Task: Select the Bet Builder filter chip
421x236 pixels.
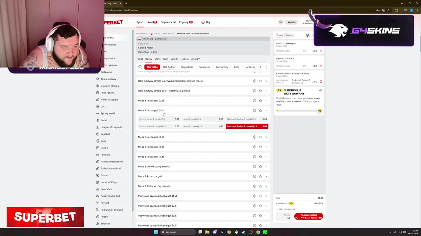Action: click(x=169, y=67)
